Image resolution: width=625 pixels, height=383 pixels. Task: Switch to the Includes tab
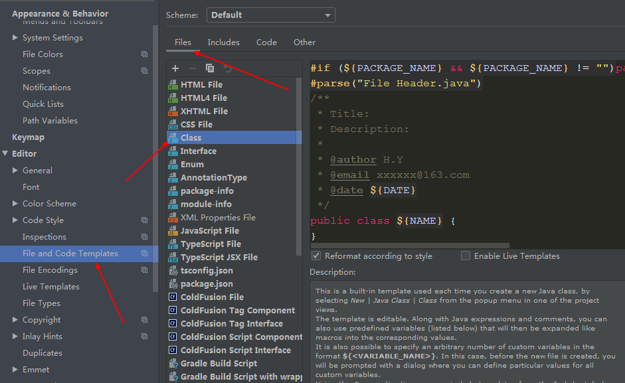click(224, 42)
